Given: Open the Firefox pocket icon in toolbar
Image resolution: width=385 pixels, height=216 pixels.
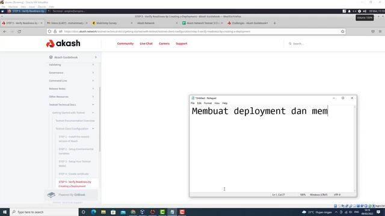Looking at the screenshot, I should [373, 31].
